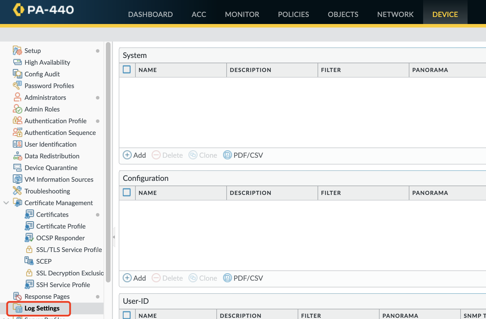Go to the MONITOR tab
The image size is (486, 319).
[x=242, y=14]
